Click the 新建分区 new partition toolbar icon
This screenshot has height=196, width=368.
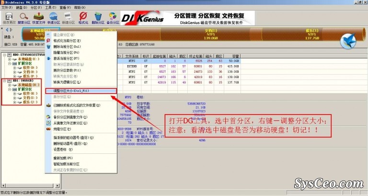point(69,18)
